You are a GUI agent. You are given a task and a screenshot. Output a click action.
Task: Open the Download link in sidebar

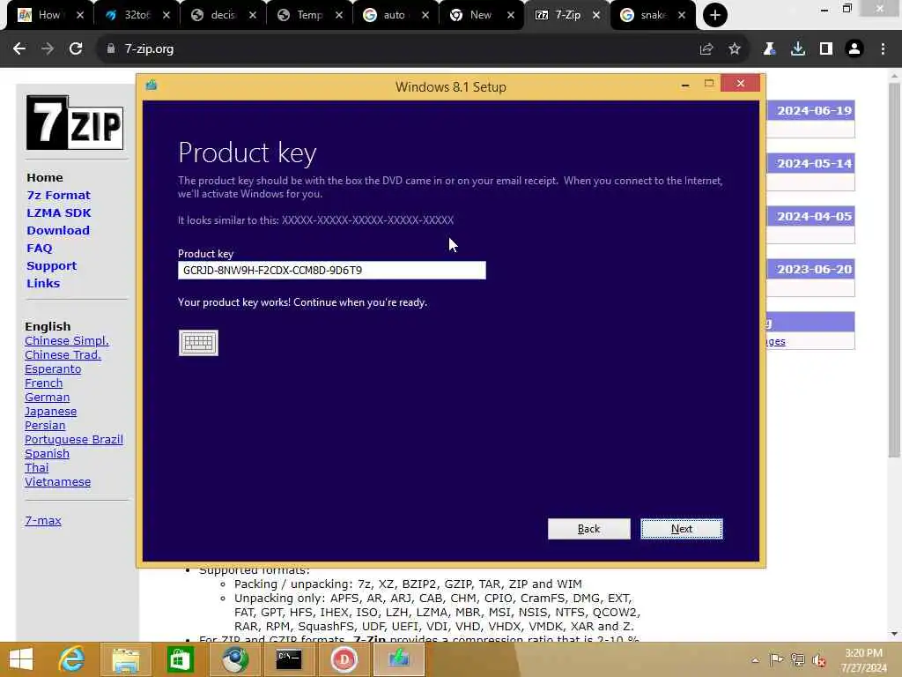click(x=58, y=230)
